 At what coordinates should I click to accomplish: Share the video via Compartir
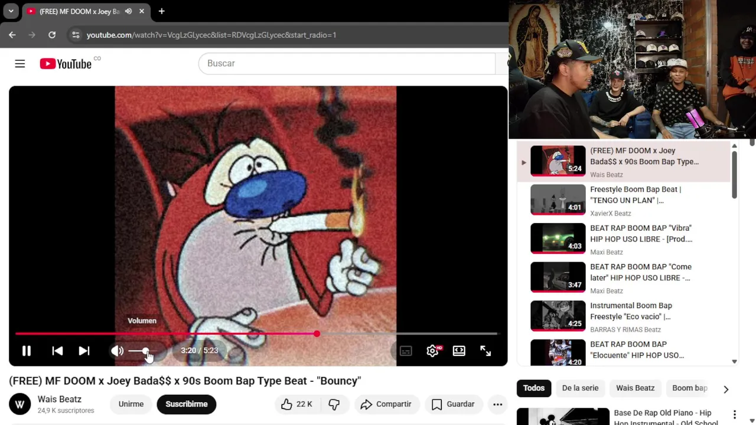coord(386,404)
